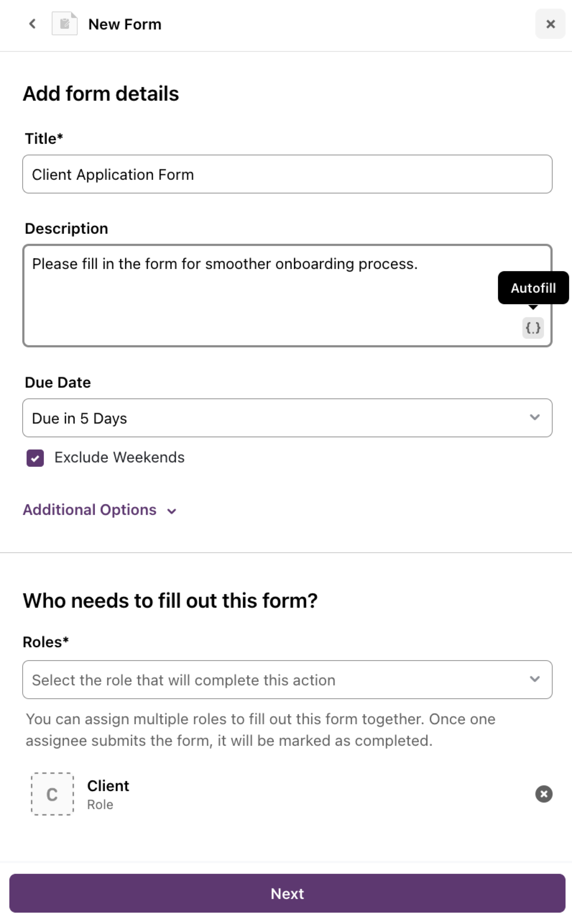Open the Due in 5 Days dropdown
Viewport: 572px width, 922px height.
287,418
